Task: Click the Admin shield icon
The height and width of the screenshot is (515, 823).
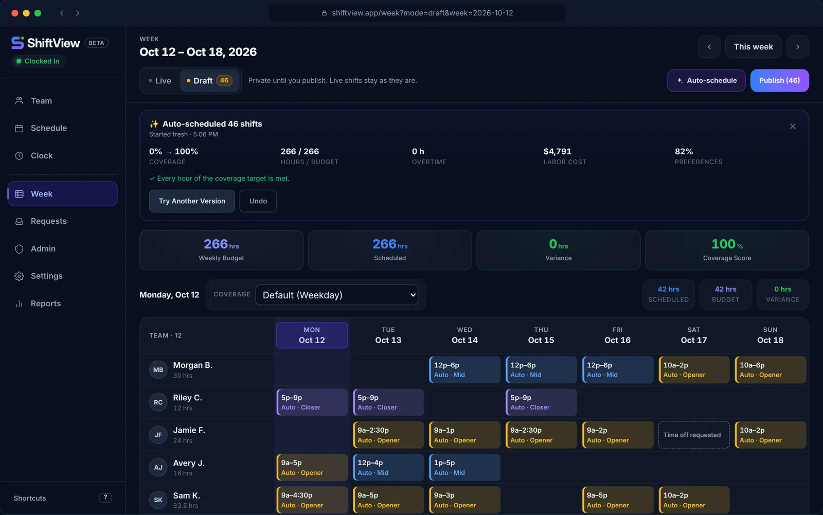Action: coord(19,248)
